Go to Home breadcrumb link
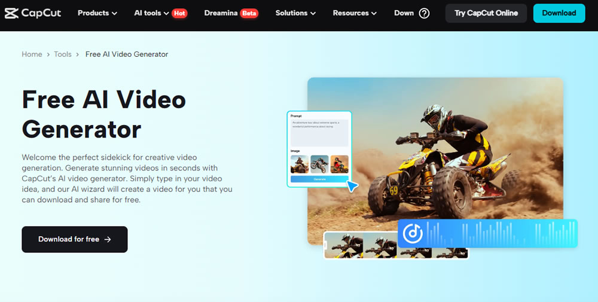Viewport: 598px width, 302px height. point(32,54)
